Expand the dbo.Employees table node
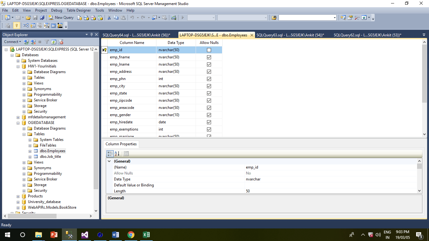 [x=30, y=151]
